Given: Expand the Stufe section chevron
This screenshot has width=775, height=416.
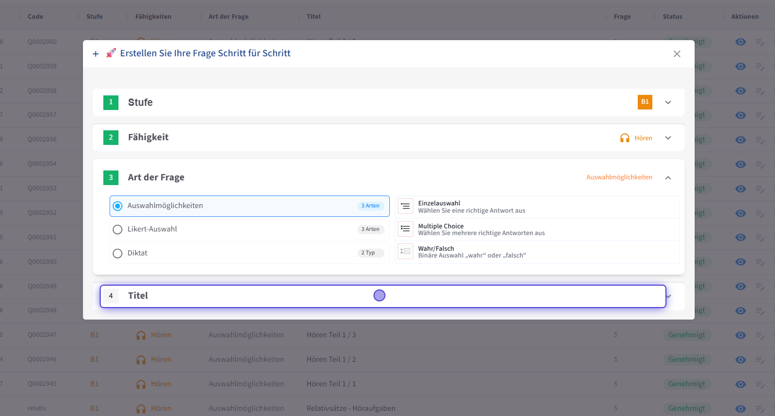Looking at the screenshot, I should (668, 102).
